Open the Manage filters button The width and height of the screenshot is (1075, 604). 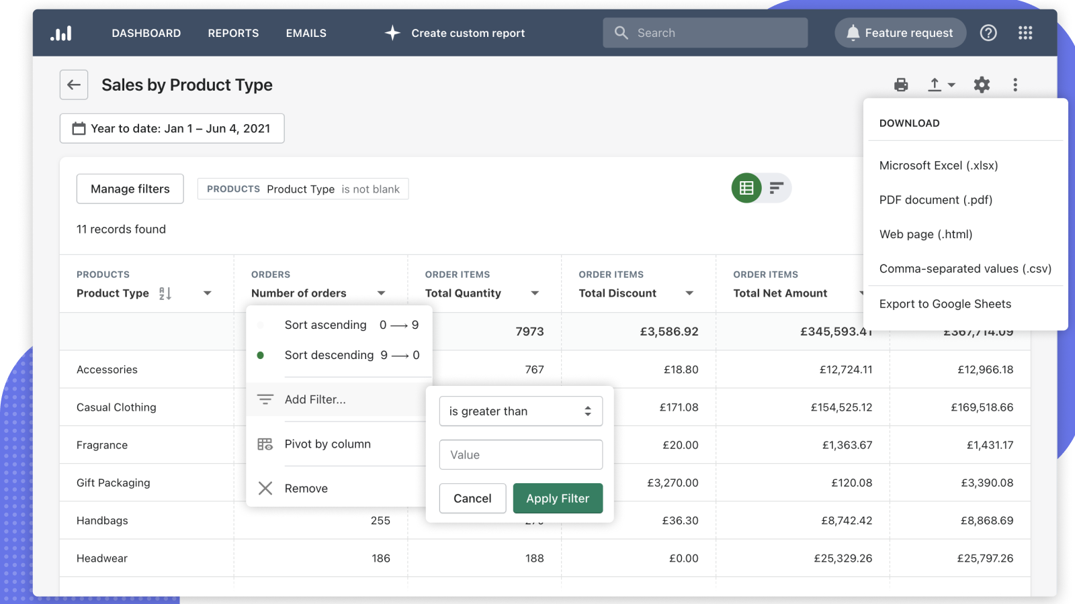click(130, 189)
